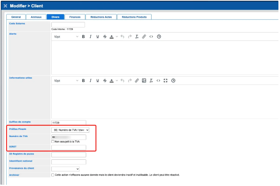Click the SIRET input field
The image size is (280, 186).
[x=69, y=148]
